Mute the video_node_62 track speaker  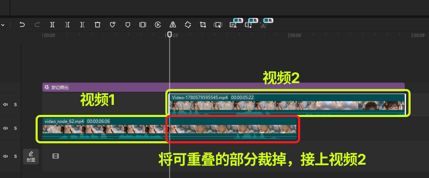pos(5,128)
